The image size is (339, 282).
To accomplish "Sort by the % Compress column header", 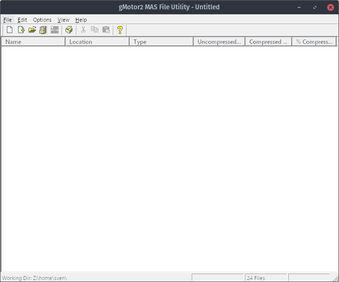I will pos(314,41).
